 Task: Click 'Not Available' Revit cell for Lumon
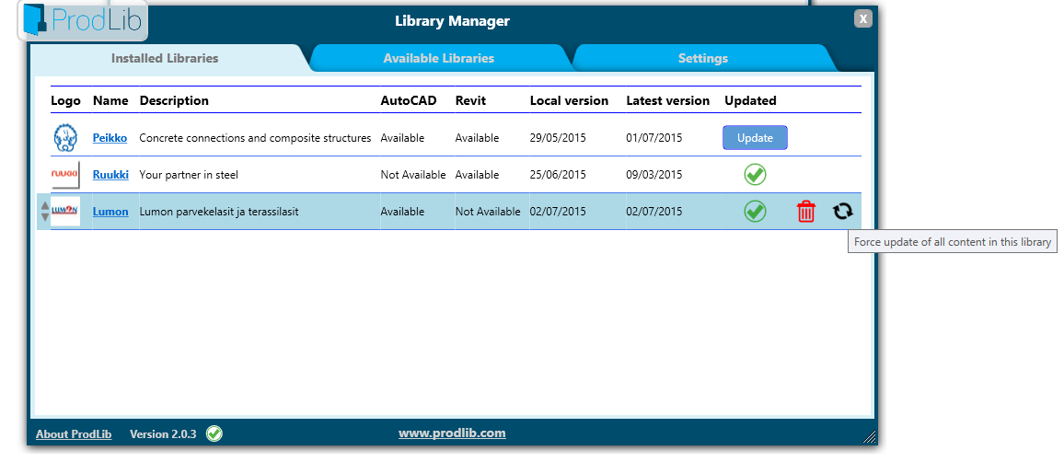point(488,212)
